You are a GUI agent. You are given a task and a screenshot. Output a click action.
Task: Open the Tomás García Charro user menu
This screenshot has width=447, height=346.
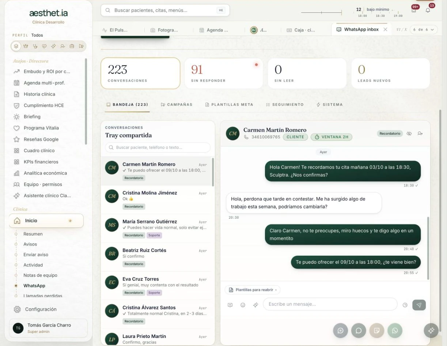click(48, 328)
